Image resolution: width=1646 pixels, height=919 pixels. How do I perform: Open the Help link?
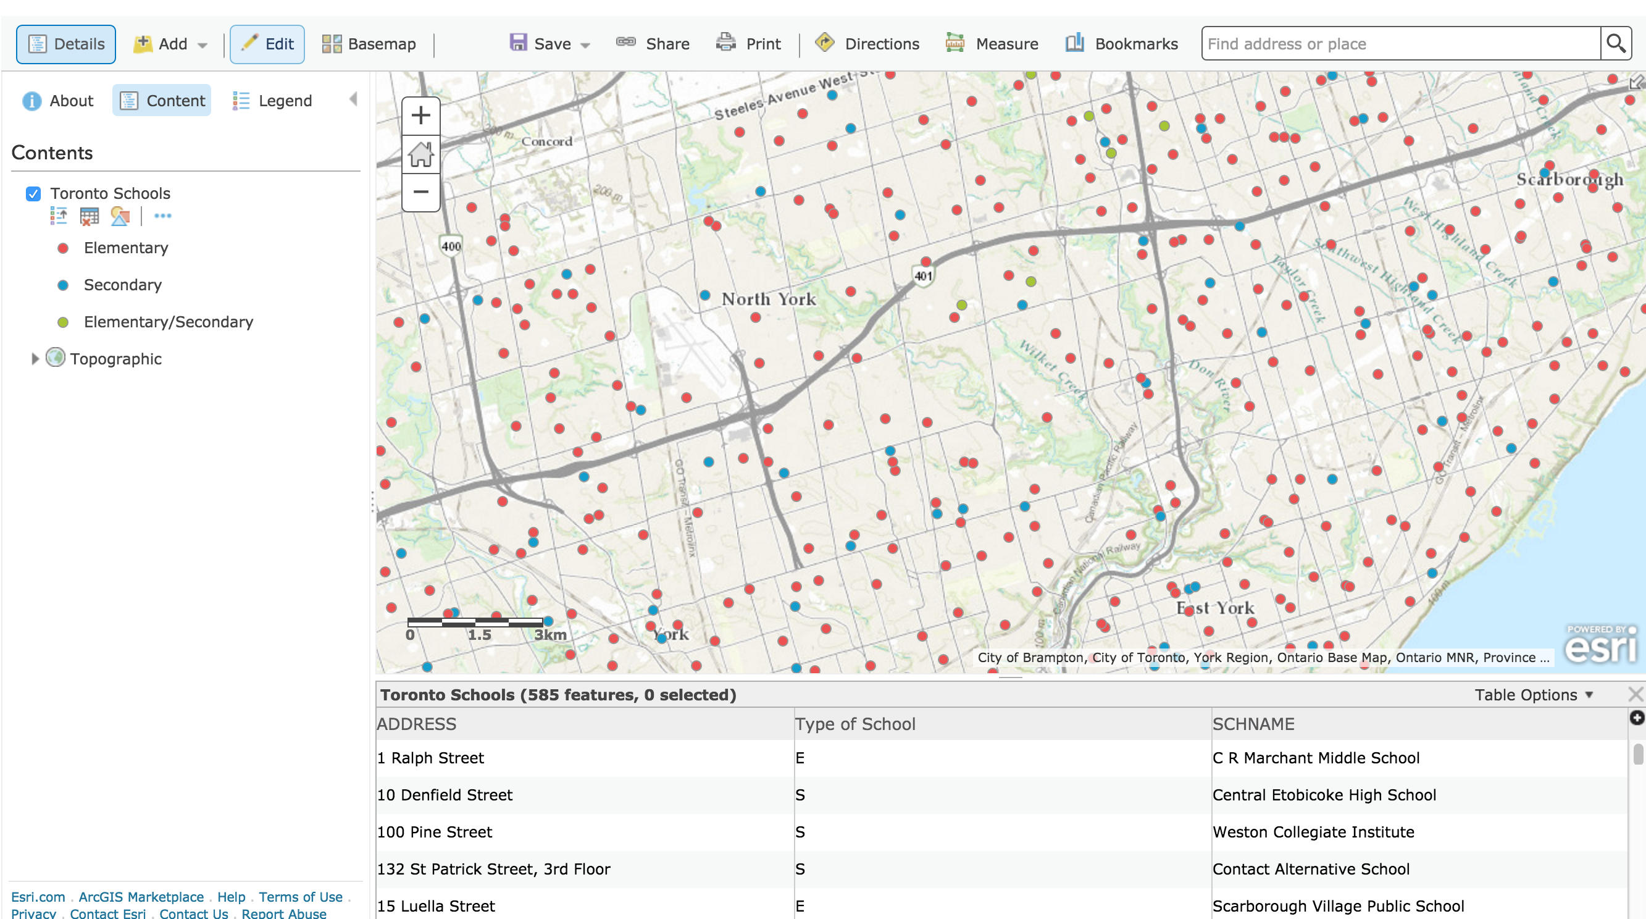point(232,897)
